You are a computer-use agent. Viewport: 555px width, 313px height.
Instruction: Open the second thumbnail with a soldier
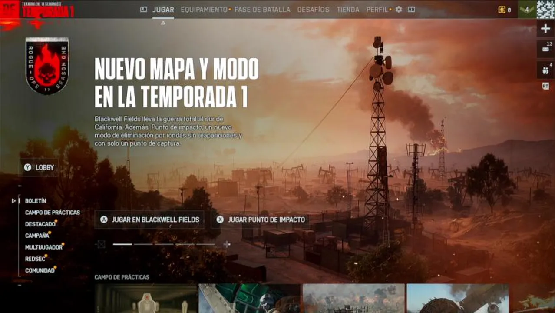coord(250,299)
